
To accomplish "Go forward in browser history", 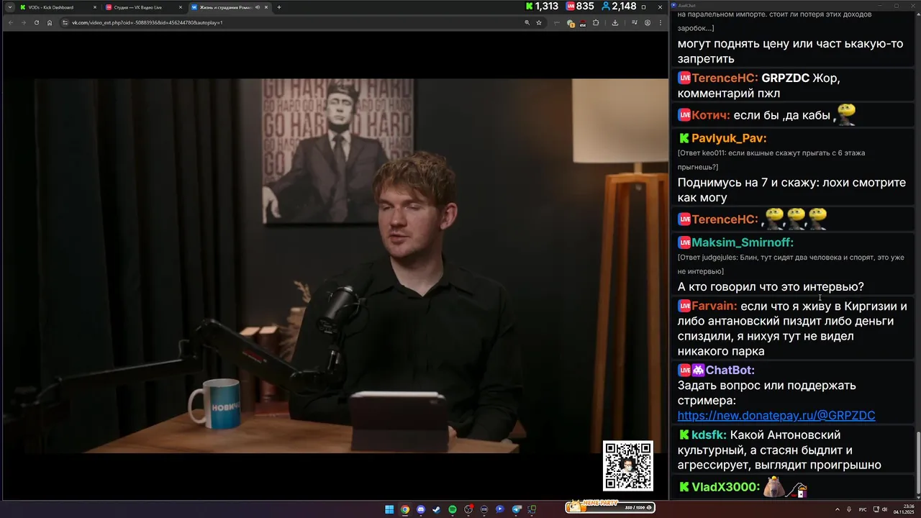I will point(24,22).
